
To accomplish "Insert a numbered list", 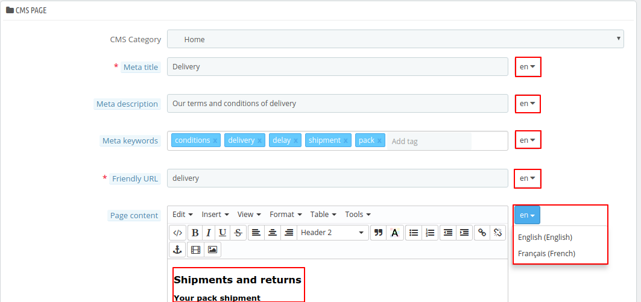I will pos(430,233).
